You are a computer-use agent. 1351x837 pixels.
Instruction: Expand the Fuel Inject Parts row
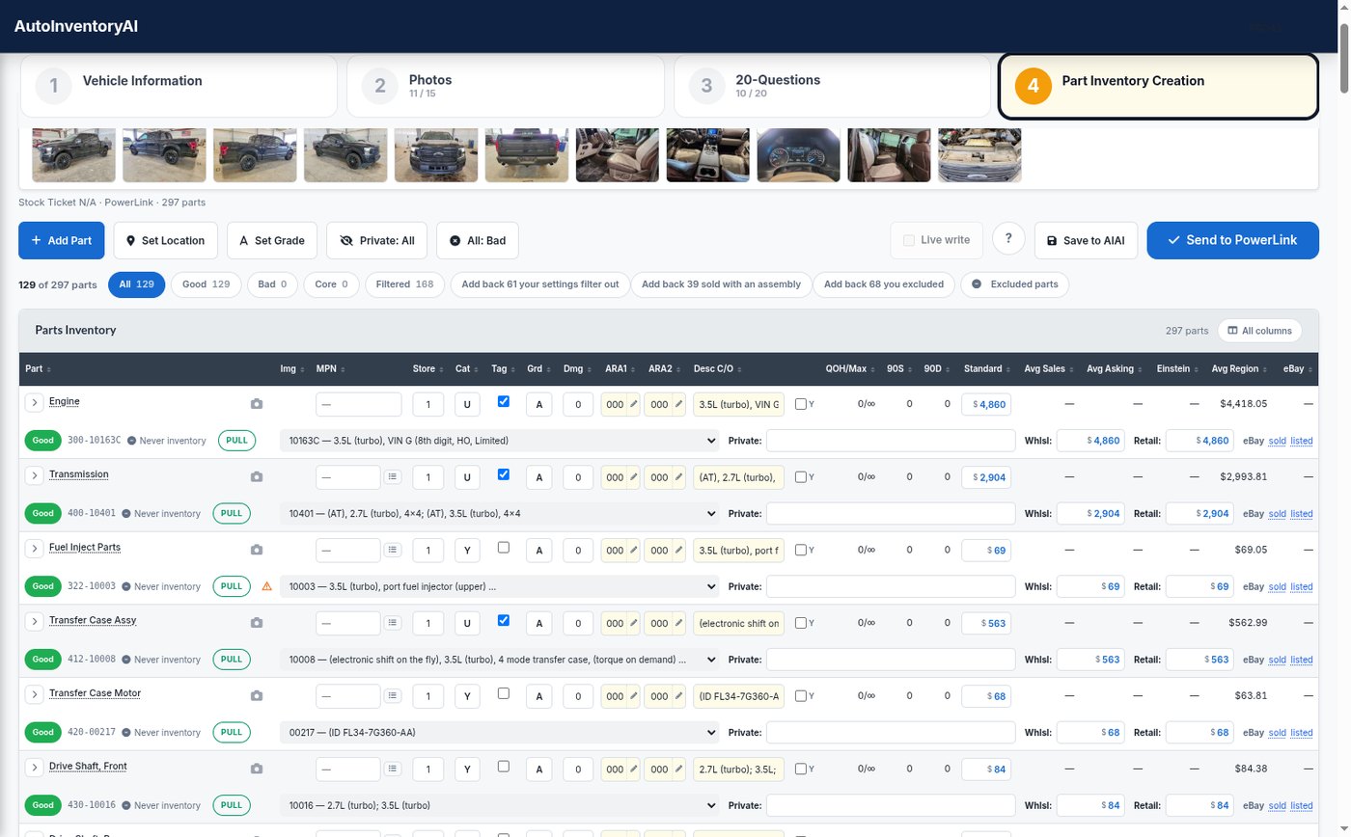click(x=34, y=549)
